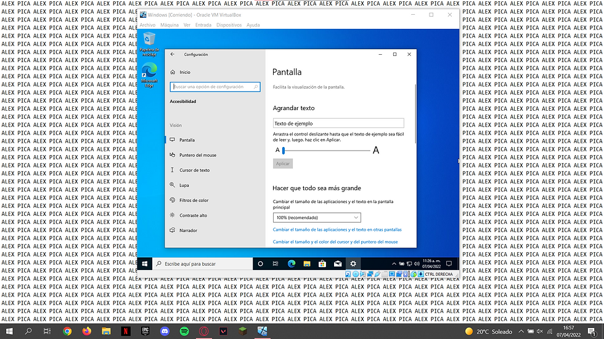Open Firefox from host taskbar

click(x=87, y=332)
